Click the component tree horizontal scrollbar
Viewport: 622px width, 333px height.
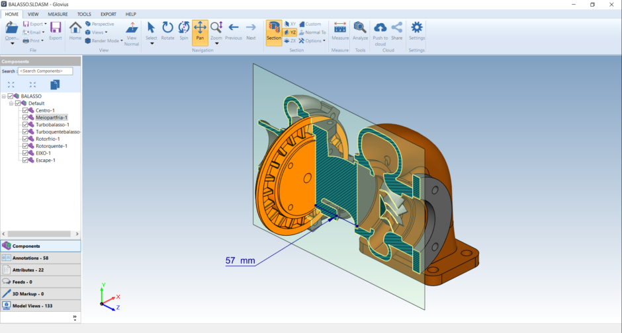pos(39,234)
